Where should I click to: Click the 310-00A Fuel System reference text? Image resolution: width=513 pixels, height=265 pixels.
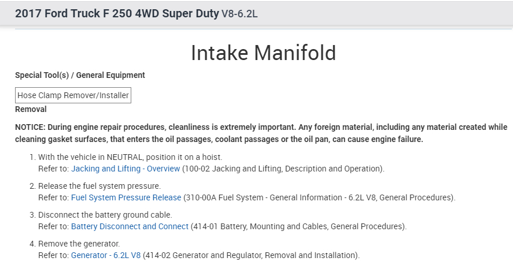coord(319,197)
